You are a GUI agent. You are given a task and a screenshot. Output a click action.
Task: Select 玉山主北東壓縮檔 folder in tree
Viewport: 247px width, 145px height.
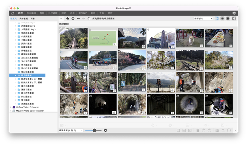pos(30,58)
